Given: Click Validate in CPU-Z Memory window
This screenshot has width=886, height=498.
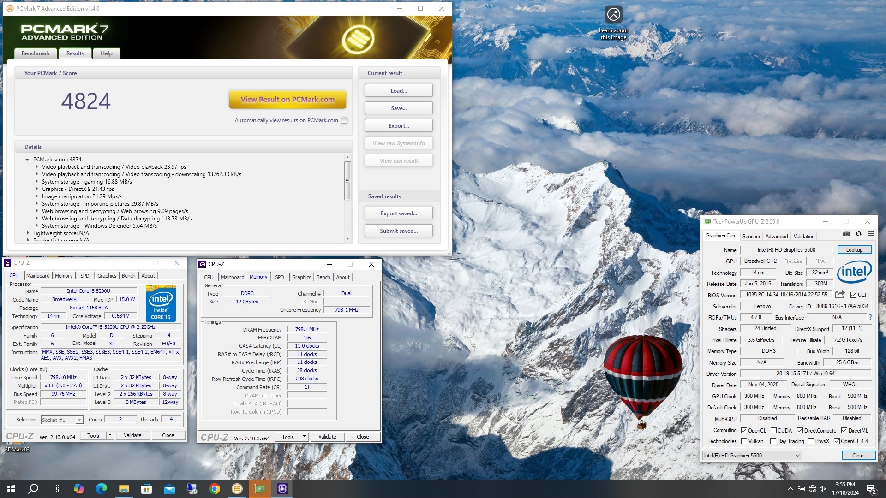Looking at the screenshot, I should point(327,437).
